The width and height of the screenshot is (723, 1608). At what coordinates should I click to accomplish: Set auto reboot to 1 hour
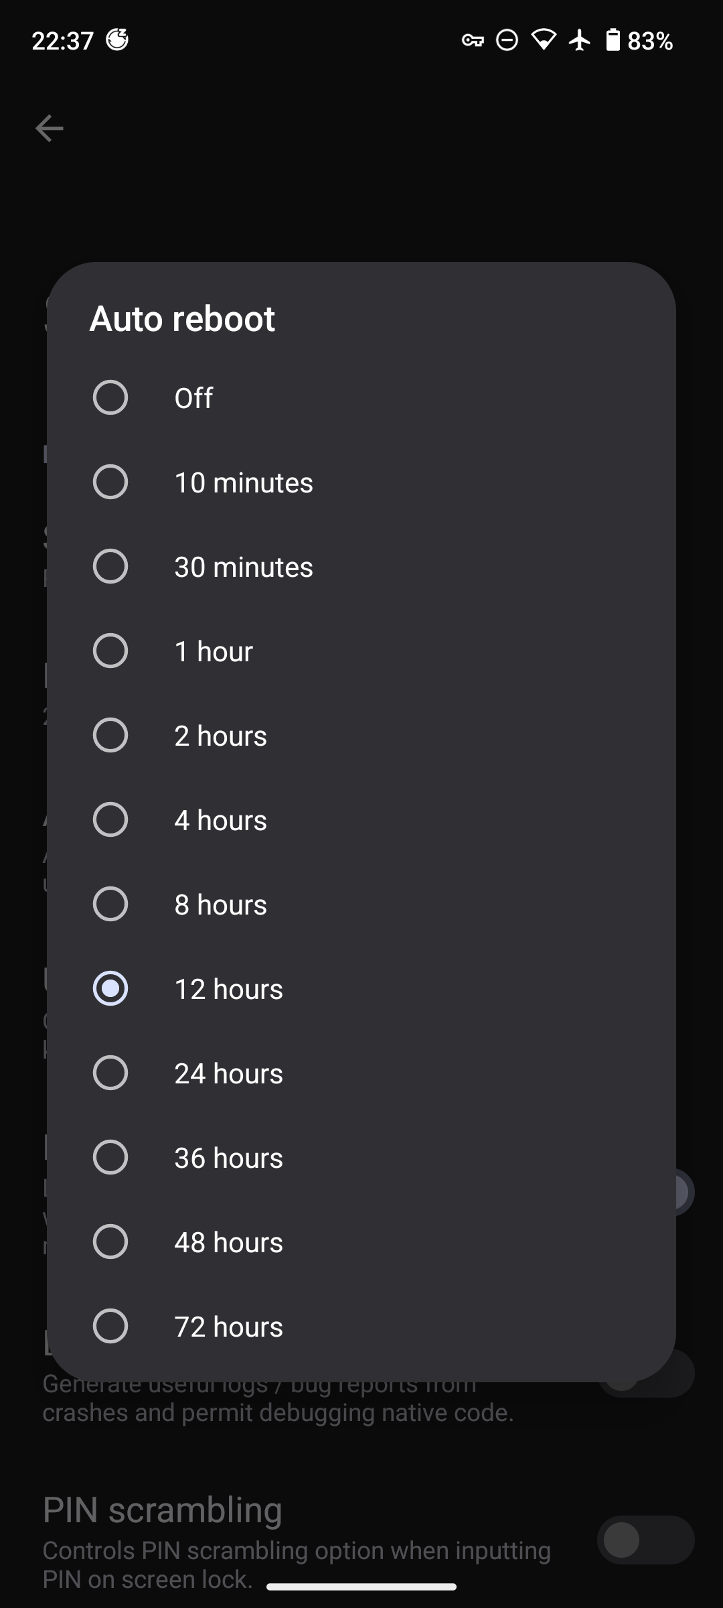pos(361,651)
